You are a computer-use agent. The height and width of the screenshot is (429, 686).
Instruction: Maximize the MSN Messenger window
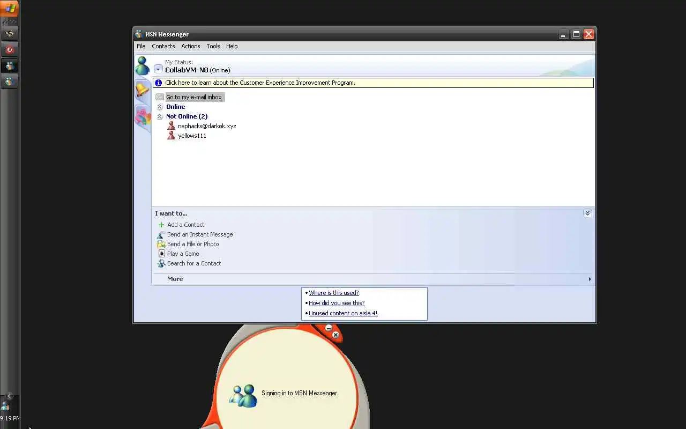(x=576, y=34)
